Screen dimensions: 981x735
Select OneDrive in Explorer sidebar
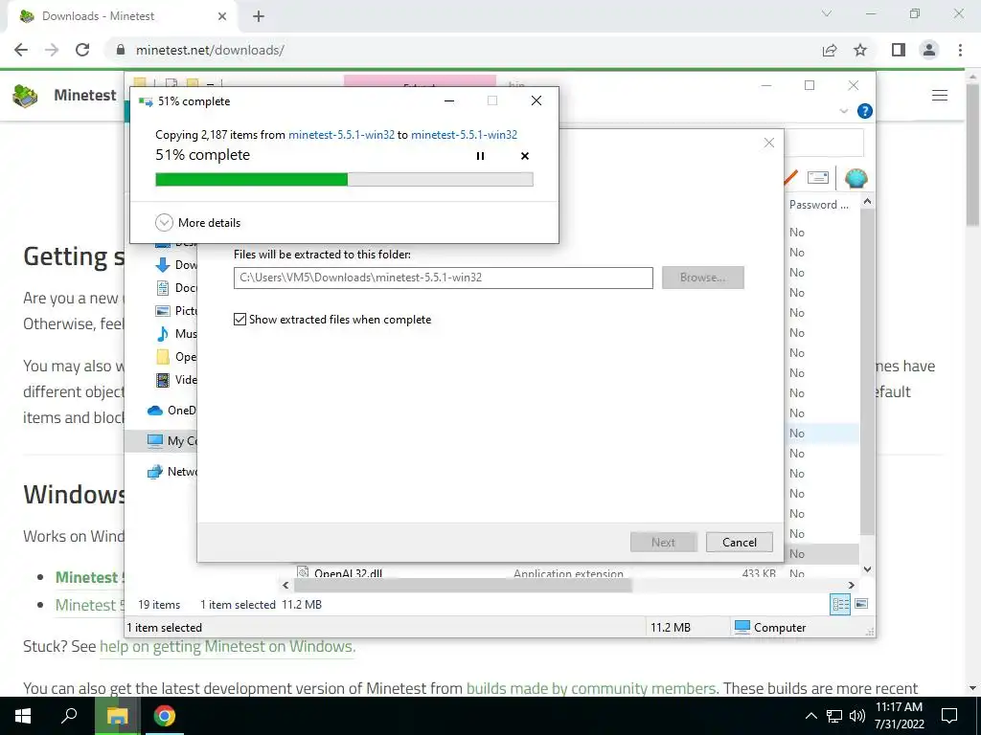[x=171, y=410]
